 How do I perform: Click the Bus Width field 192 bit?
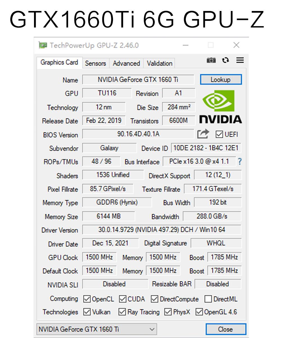pyautogui.click(x=218, y=202)
